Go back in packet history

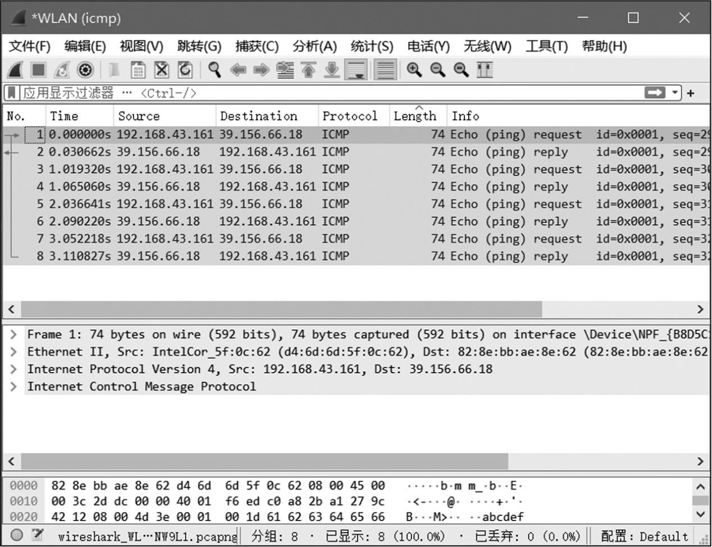[238, 70]
